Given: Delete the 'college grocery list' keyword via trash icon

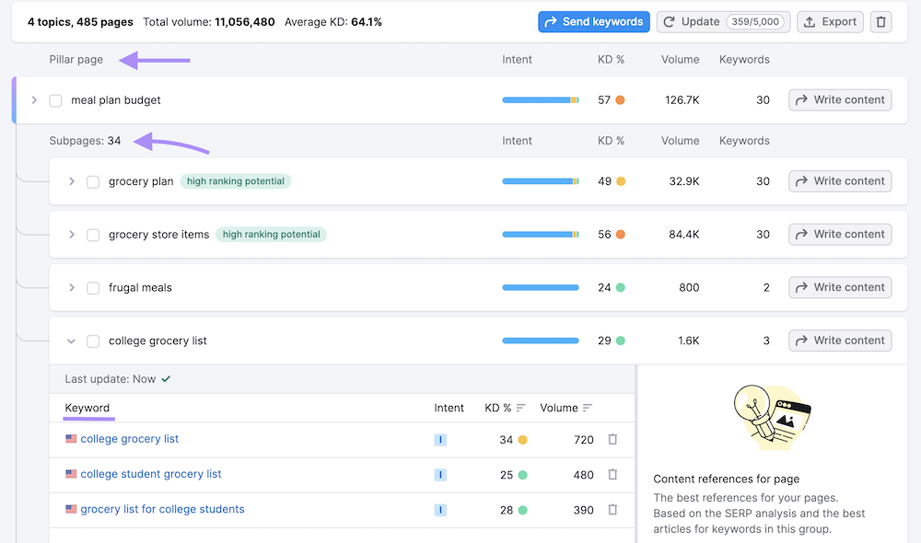Looking at the screenshot, I should point(612,439).
